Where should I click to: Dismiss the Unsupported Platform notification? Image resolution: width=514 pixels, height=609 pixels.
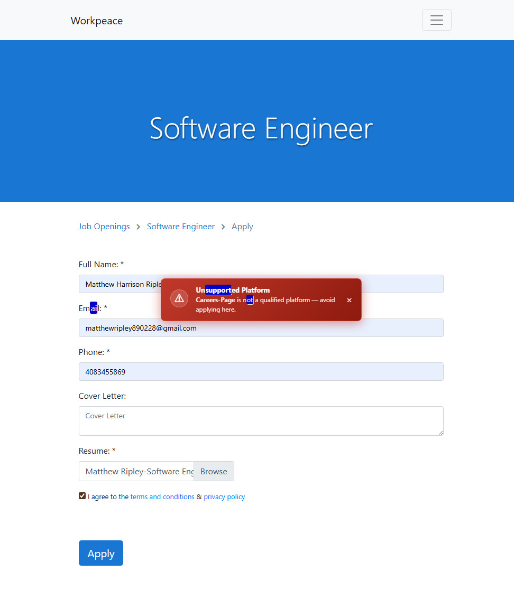coord(349,300)
